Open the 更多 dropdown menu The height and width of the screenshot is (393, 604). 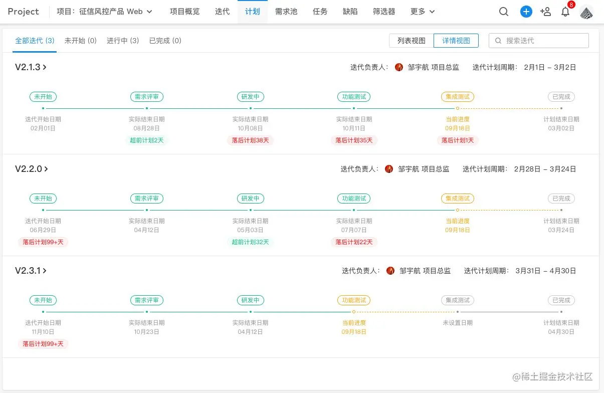[x=423, y=12]
